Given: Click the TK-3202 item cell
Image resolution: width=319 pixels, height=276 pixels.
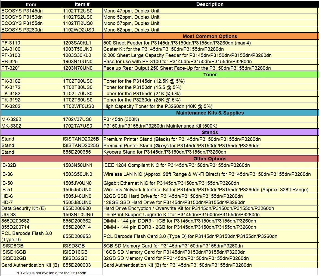Looking at the screenshot, I should (31, 106).
